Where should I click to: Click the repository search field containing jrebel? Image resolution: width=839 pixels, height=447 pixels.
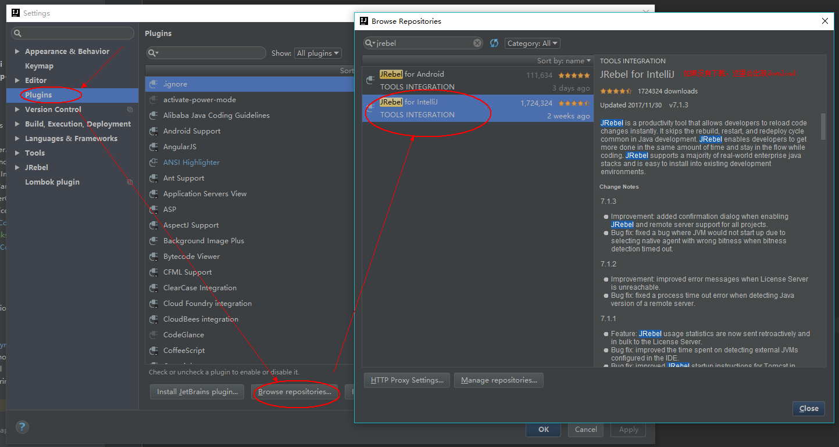pyautogui.click(x=423, y=43)
